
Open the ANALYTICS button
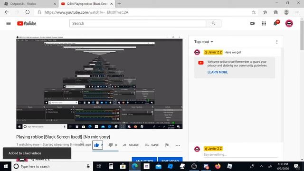pos(144,159)
